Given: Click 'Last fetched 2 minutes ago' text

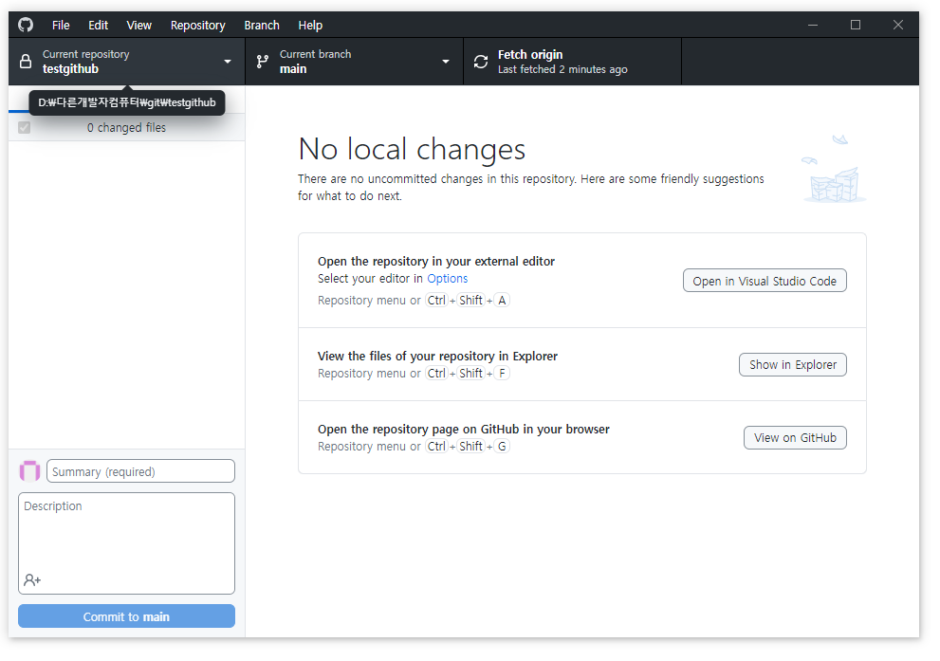Looking at the screenshot, I should tap(562, 69).
